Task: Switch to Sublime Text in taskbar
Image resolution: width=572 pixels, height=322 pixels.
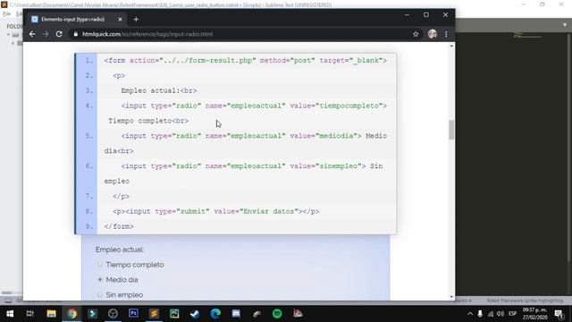Action: pyautogui.click(x=154, y=314)
